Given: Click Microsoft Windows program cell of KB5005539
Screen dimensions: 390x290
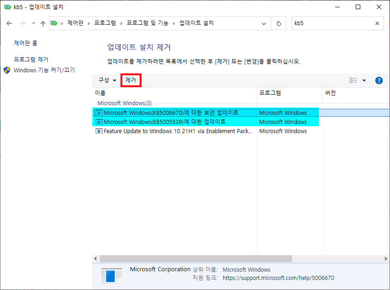Looking at the screenshot, I should 283,122.
